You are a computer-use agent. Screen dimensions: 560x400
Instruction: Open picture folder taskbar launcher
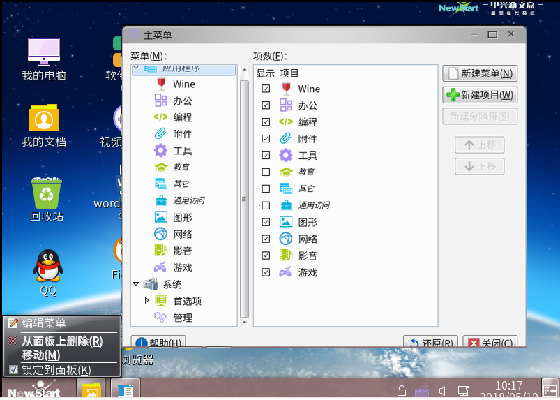pos(91,389)
